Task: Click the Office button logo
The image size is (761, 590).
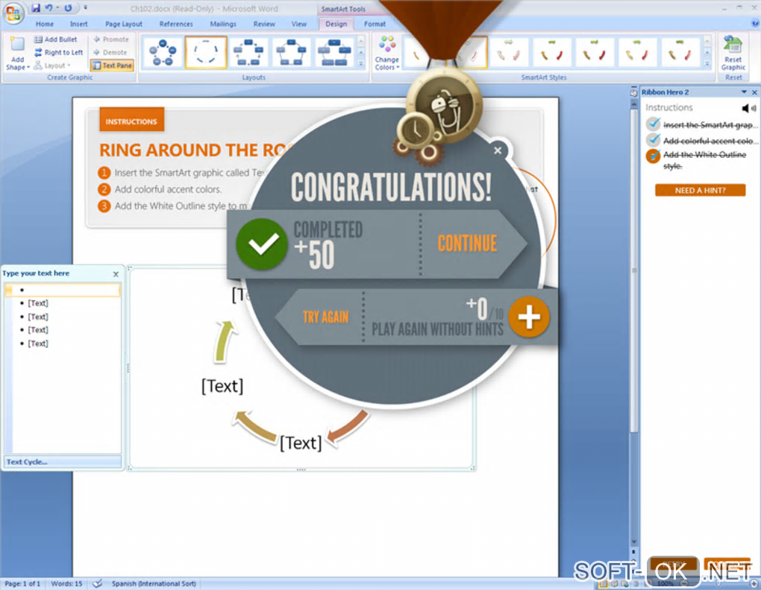Action: (x=13, y=13)
